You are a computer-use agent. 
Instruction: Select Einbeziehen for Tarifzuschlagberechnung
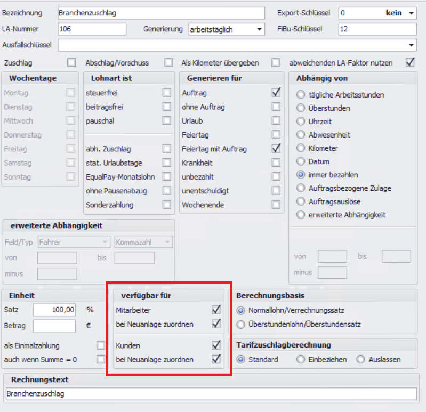coord(301,360)
